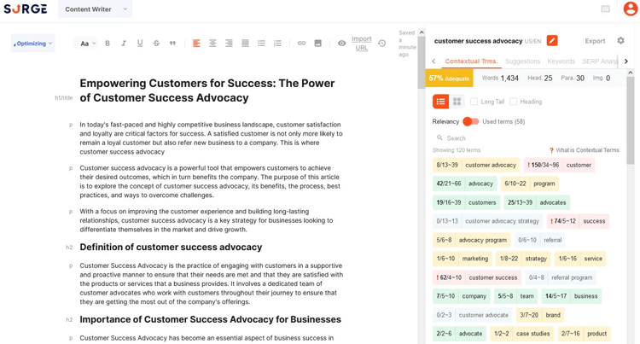640x344 pixels.
Task: Open the Keywords tab
Action: (561, 61)
